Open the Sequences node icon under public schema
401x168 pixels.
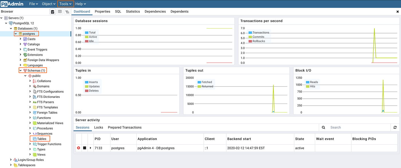tap(35, 133)
